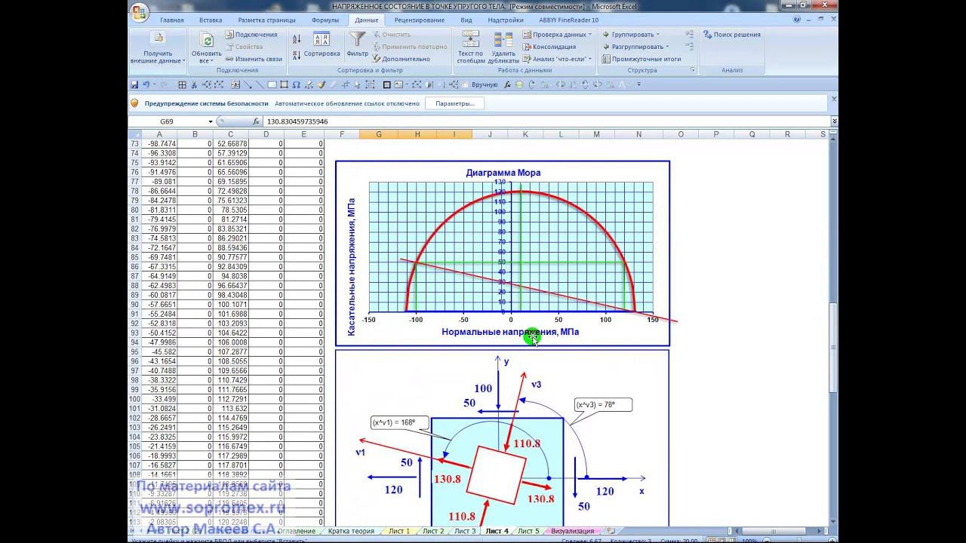Click the Save icon in quick access toolbar
The width and height of the screenshot is (966, 543).
pos(134,85)
